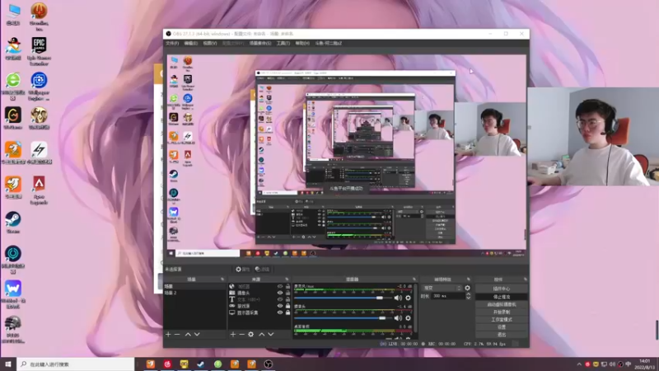This screenshot has height=371, width=659.
Task: Open WeGame desktop icon
Action: point(13,118)
